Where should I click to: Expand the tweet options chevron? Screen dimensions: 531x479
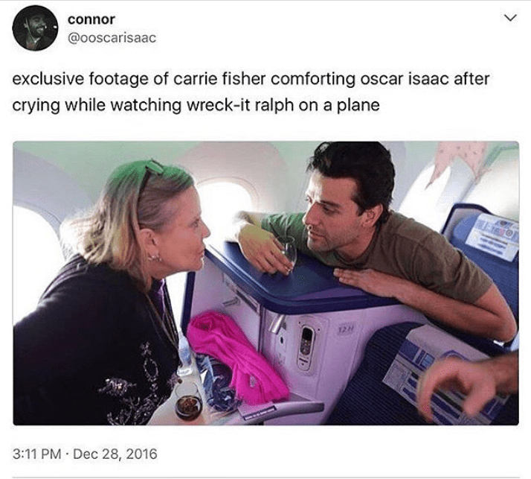pyautogui.click(x=511, y=18)
